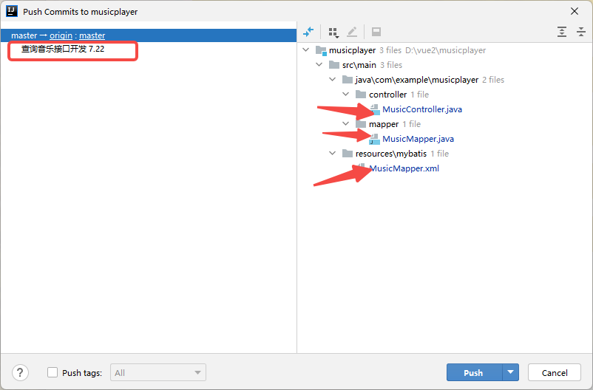This screenshot has height=390, width=593.
Task: Open the Group By toolbar icon
Action: coord(333,32)
